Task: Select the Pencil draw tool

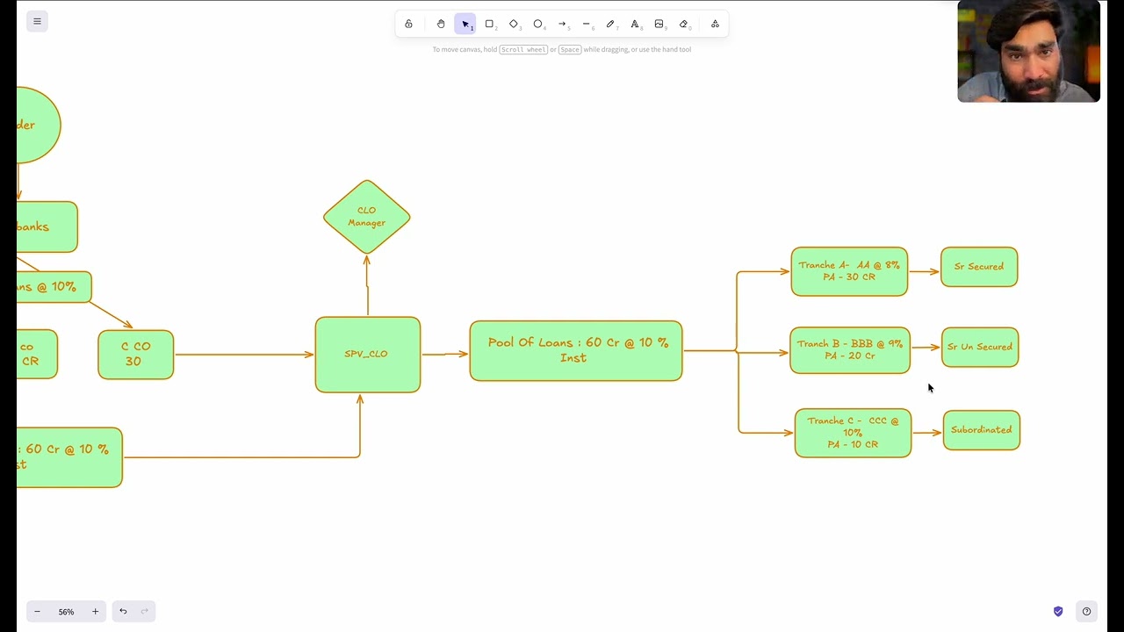Action: (x=611, y=24)
